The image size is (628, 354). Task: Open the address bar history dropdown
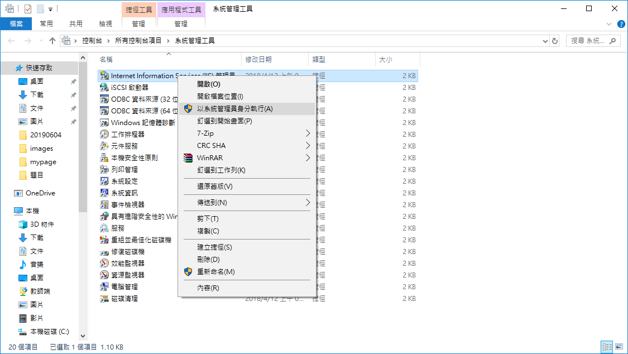coord(545,41)
